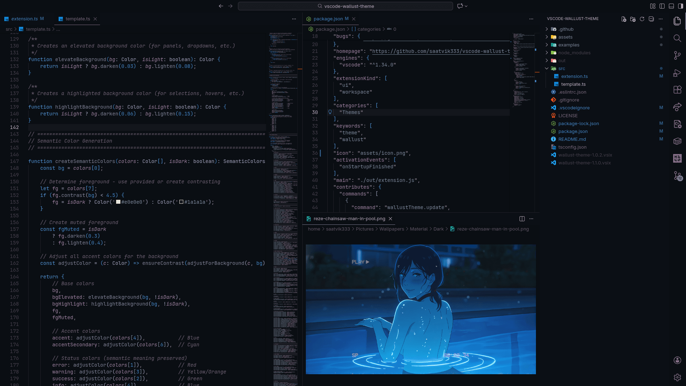Image resolution: width=686 pixels, height=386 pixels.
Task: Click the reze-chainsaw-man-in-pool image preview
Action: [x=421, y=309]
